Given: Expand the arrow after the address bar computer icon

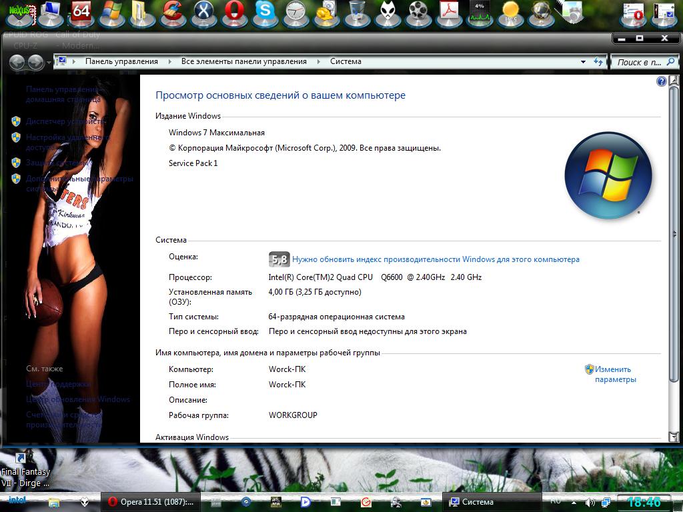Looking at the screenshot, I should (x=74, y=61).
